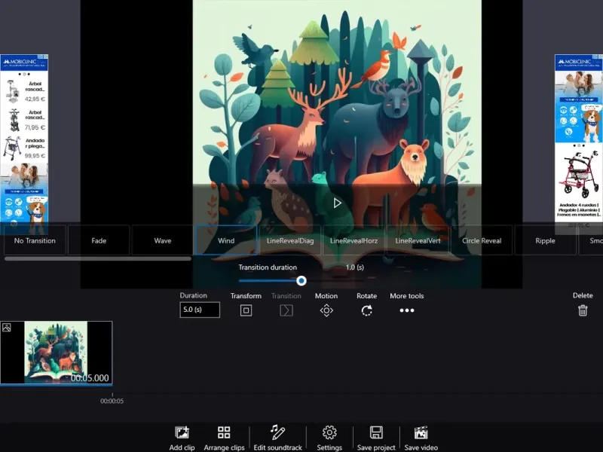Open More tools ellipsis
This screenshot has width=603, height=452.
(407, 310)
